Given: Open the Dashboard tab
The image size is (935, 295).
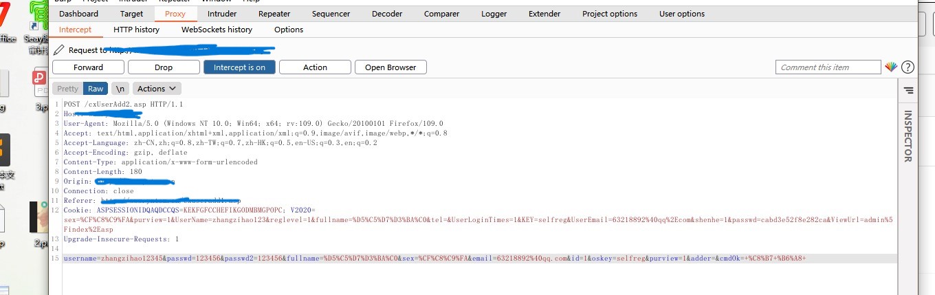Looking at the screenshot, I should point(78,14).
